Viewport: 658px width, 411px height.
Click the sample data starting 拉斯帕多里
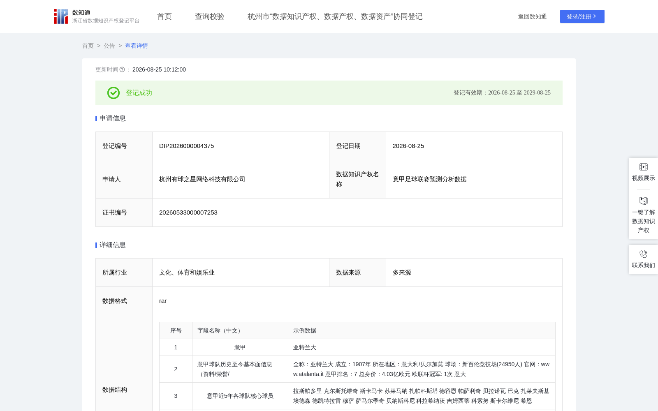pyautogui.click(x=422, y=396)
